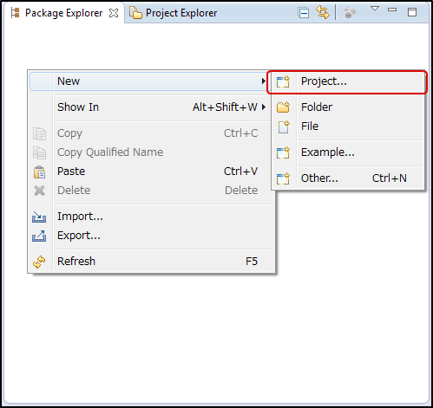Click the Export tray icon
Image resolution: width=433 pixels, height=408 pixels.
tap(39, 236)
